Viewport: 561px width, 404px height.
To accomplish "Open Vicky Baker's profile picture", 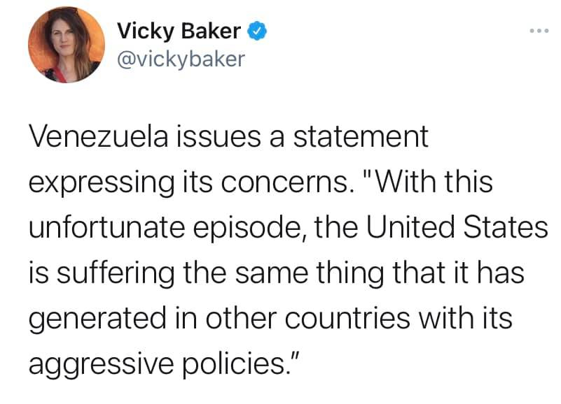I will (x=67, y=45).
